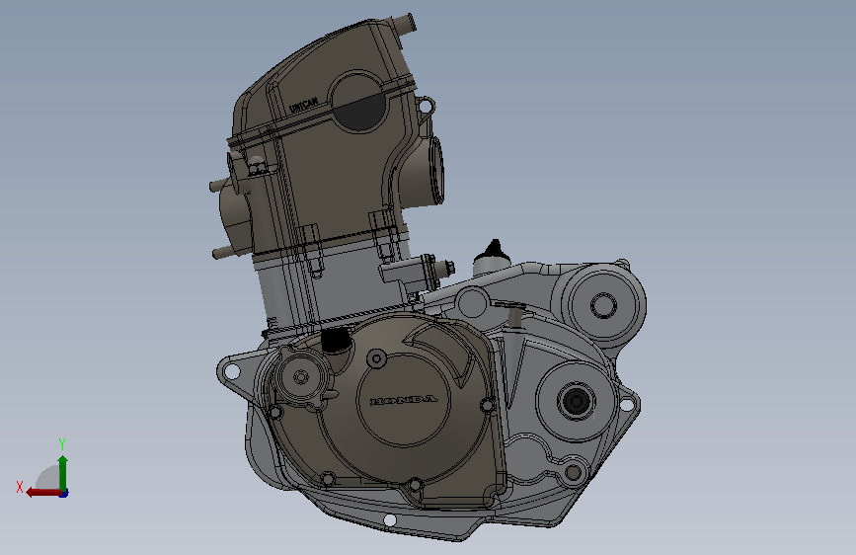Click the red X axis arrow of the triad
The height and width of the screenshot is (555, 856).
coord(43,493)
